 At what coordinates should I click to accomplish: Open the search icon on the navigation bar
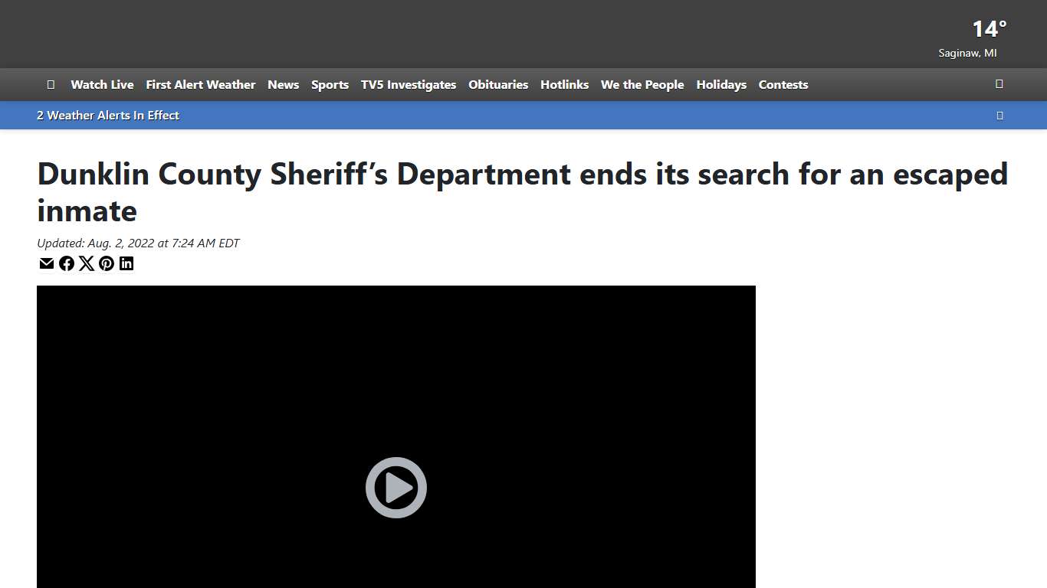tap(999, 84)
